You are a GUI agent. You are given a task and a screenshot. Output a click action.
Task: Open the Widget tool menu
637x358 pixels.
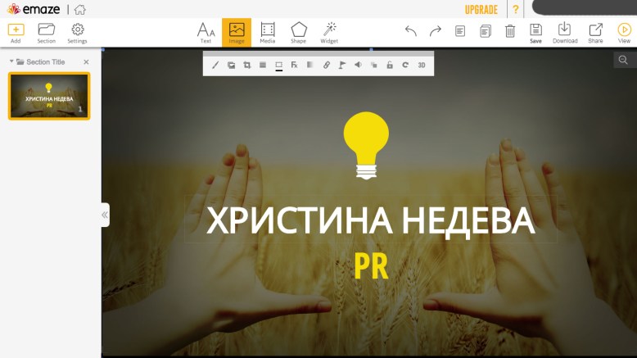pyautogui.click(x=329, y=33)
